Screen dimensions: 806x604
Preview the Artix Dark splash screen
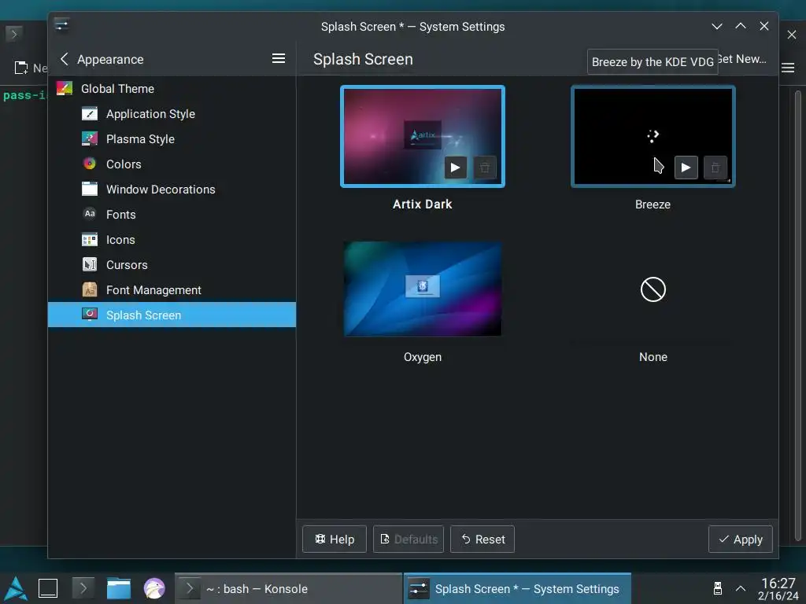point(456,168)
